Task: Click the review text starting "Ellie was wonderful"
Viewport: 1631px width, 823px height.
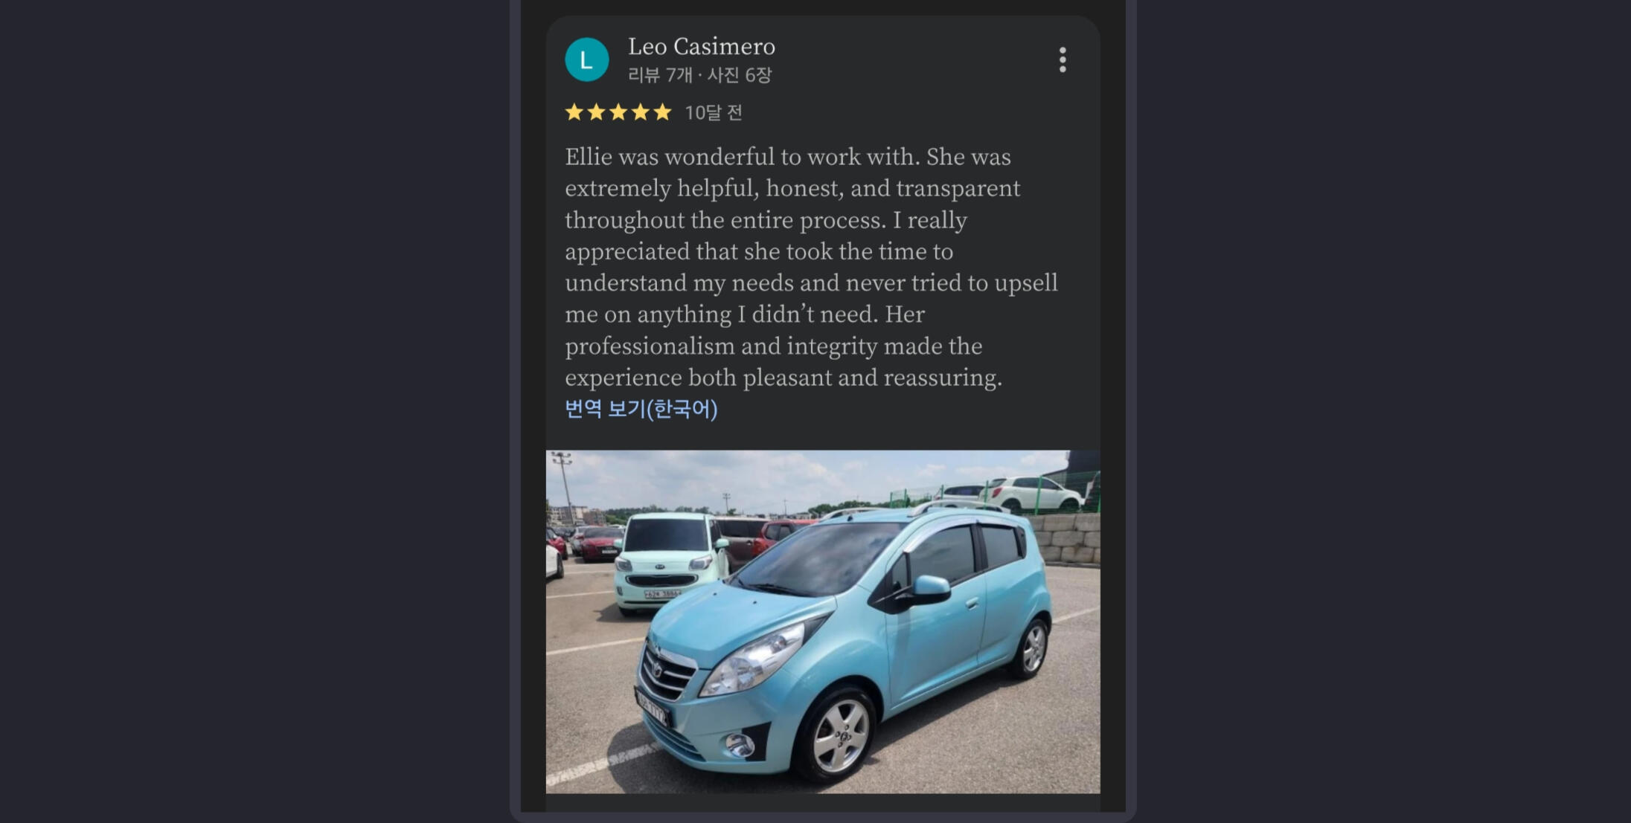Action: [x=811, y=267]
